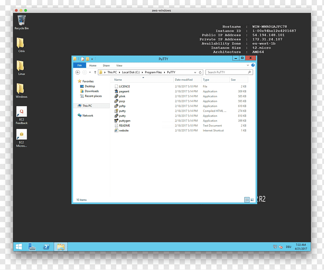This screenshot has height=270, width=324.
Task: Refresh the PuTTY folder view
Action: pos(200,72)
